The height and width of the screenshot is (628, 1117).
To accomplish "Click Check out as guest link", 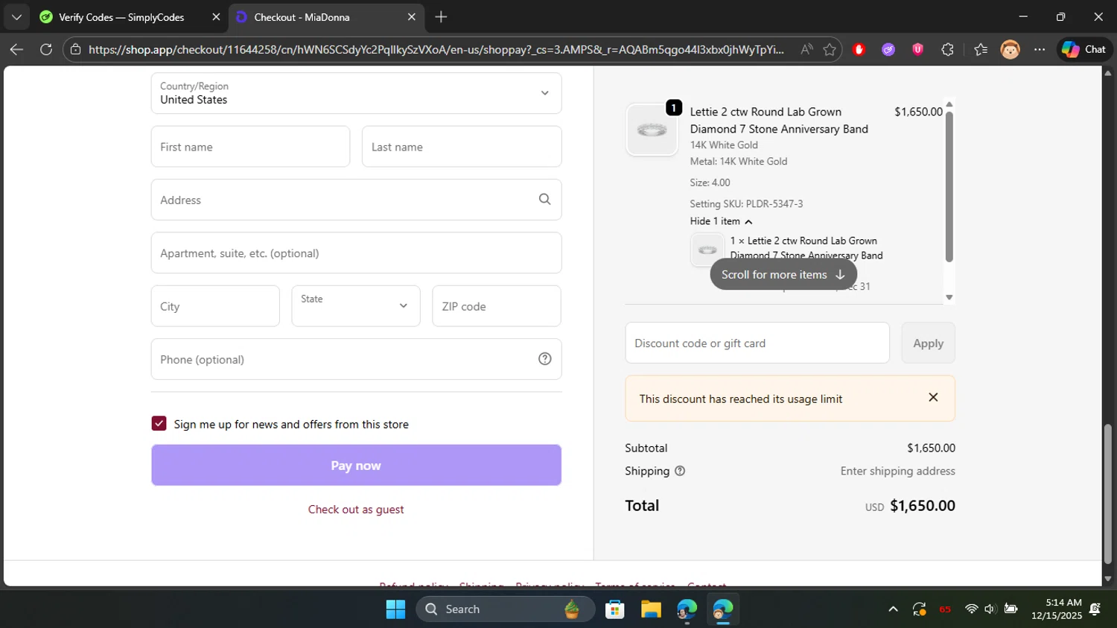I will coord(356,510).
